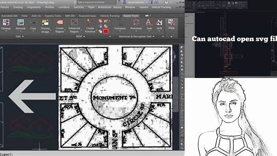This screenshot has height=156, width=277.
Task: Select the Create Region tool
Action: tap(59, 26)
